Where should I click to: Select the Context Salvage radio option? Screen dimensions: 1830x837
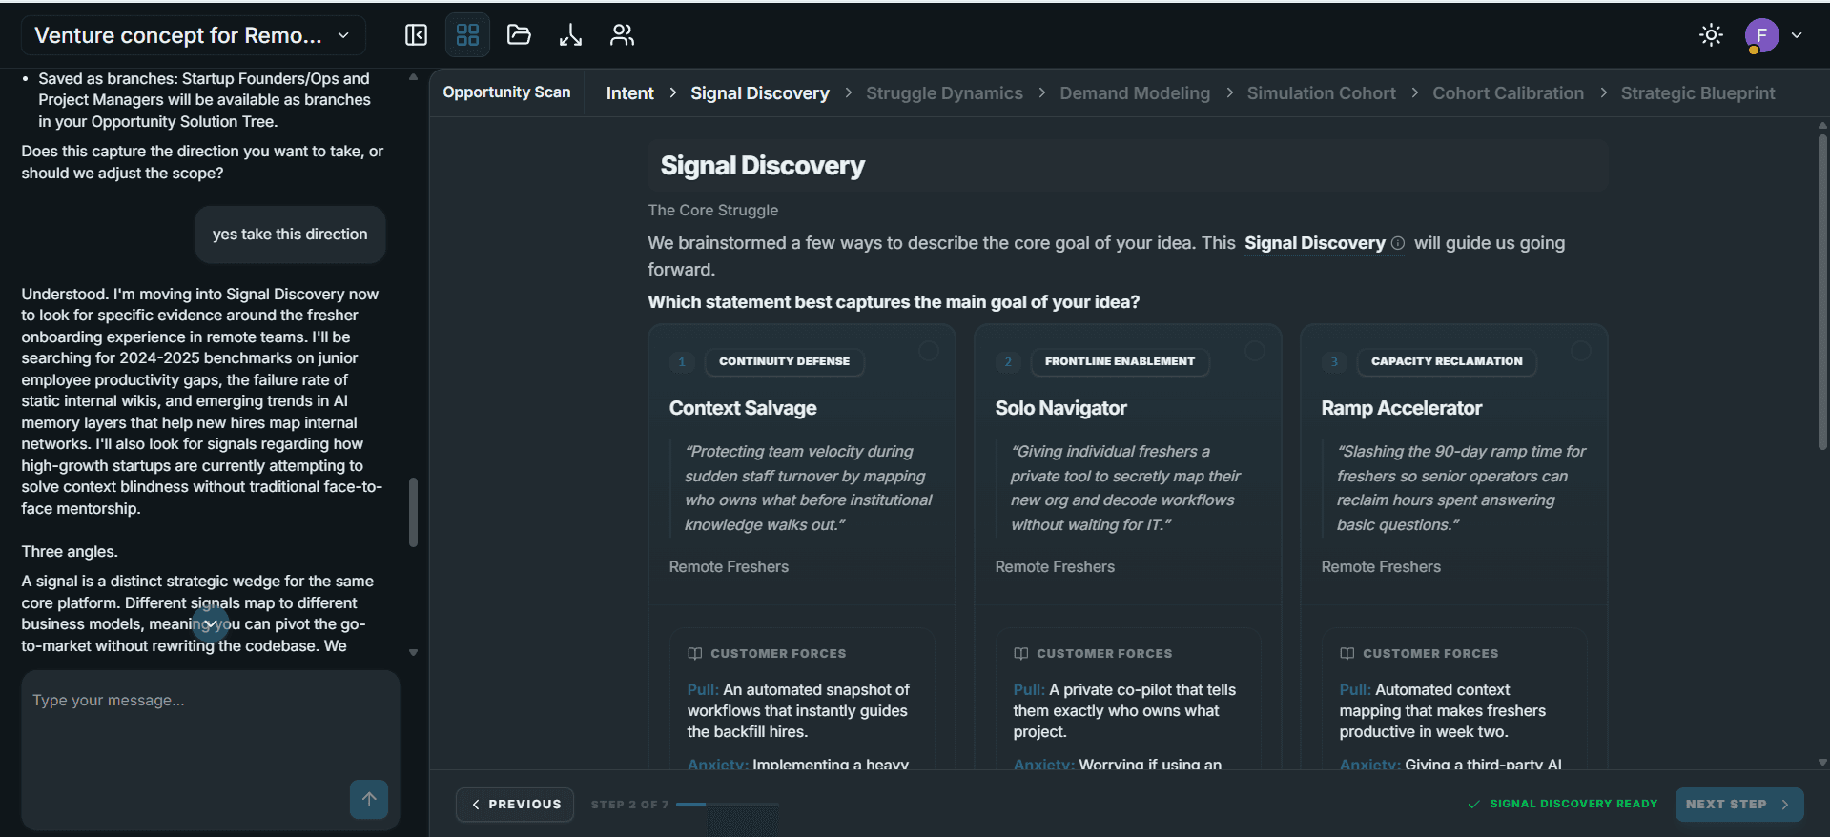coord(928,351)
